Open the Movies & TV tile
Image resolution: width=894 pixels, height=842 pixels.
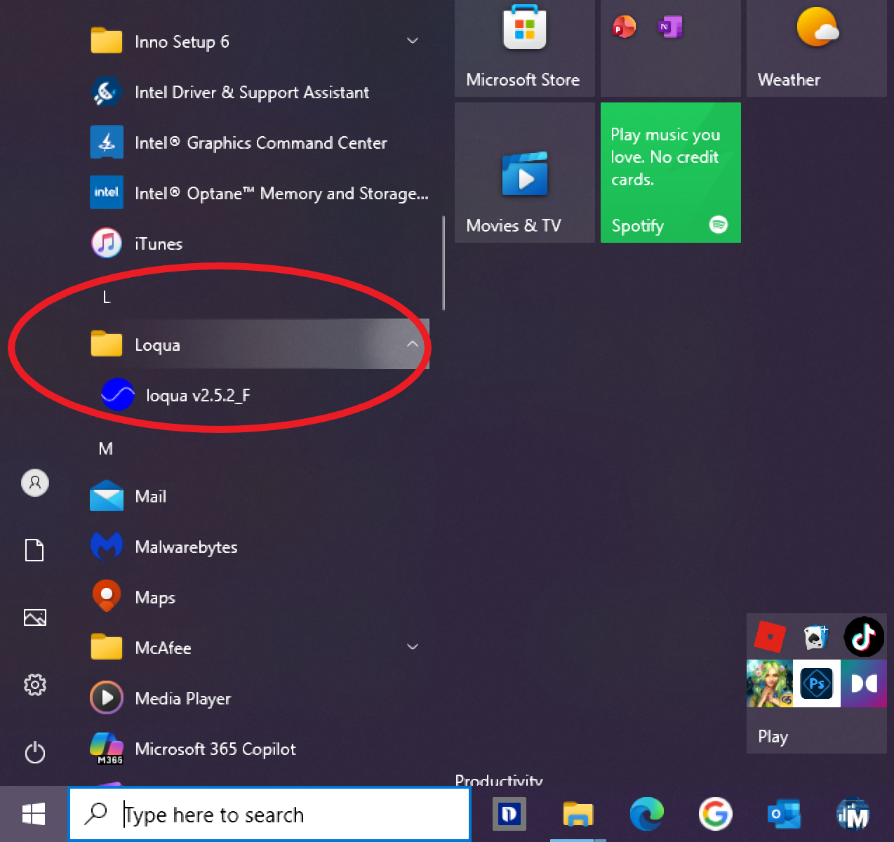click(525, 173)
